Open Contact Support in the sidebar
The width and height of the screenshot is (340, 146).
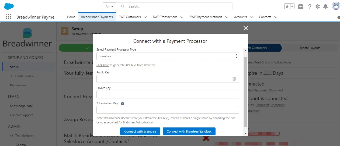pyautogui.click(x=21, y=115)
